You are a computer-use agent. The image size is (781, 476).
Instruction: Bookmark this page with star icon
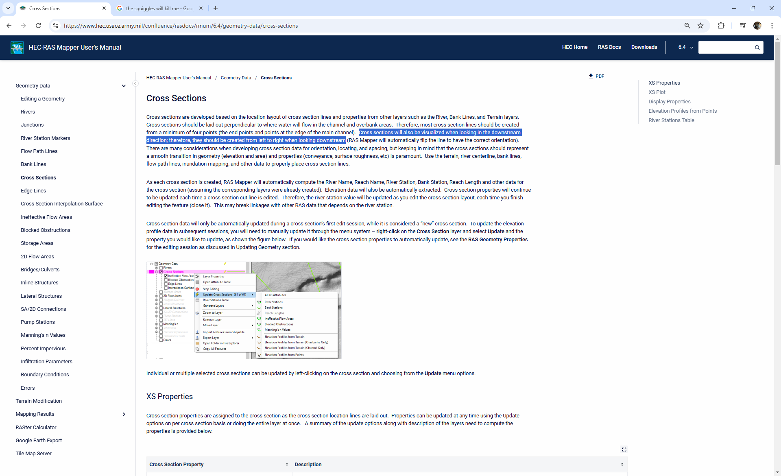700,26
